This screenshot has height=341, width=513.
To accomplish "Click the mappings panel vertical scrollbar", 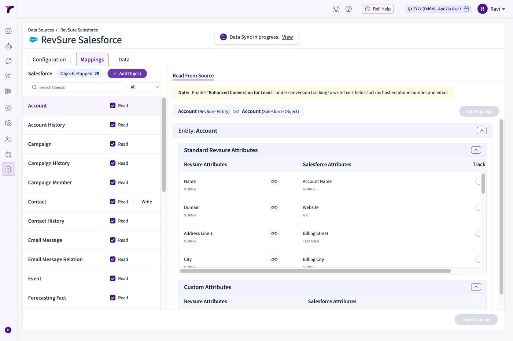I will pos(501,207).
